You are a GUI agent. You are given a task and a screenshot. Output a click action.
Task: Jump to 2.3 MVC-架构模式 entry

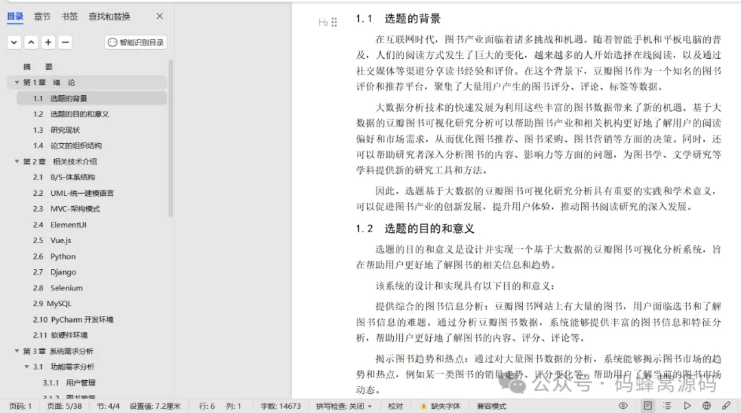click(66, 209)
